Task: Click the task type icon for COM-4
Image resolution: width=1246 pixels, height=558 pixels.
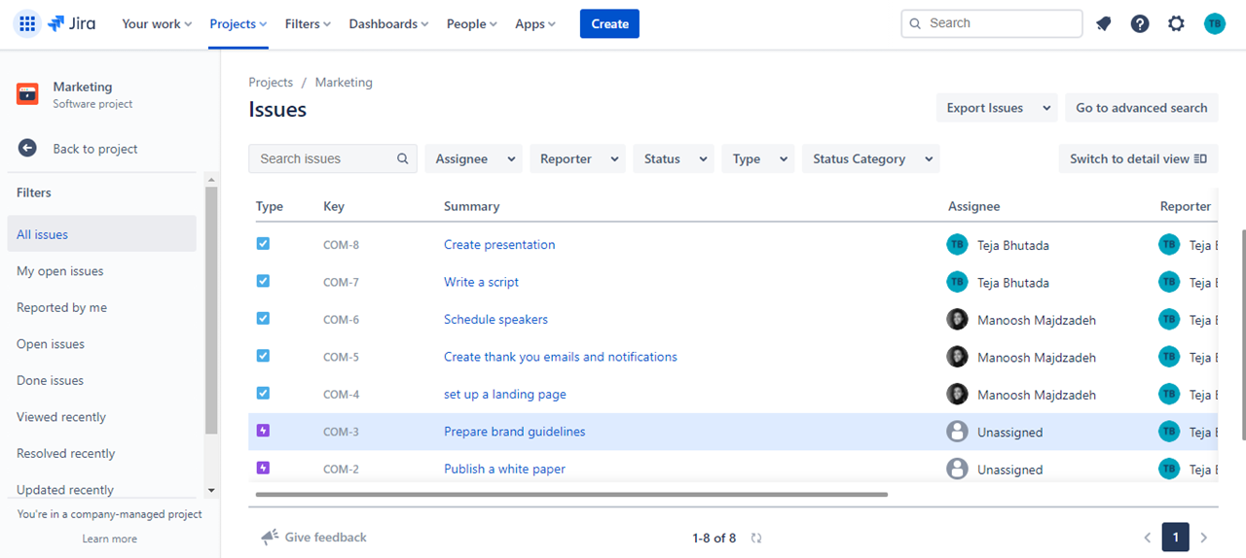Action: [263, 393]
